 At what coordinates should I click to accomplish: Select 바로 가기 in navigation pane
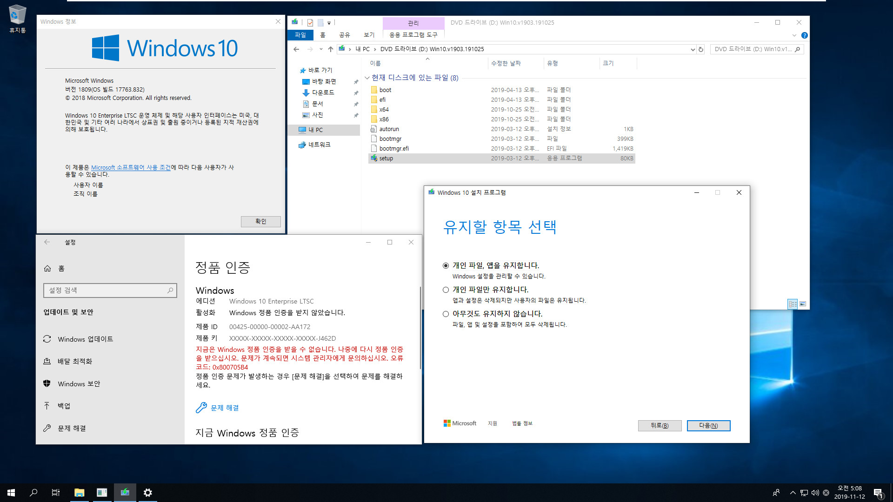coord(320,70)
